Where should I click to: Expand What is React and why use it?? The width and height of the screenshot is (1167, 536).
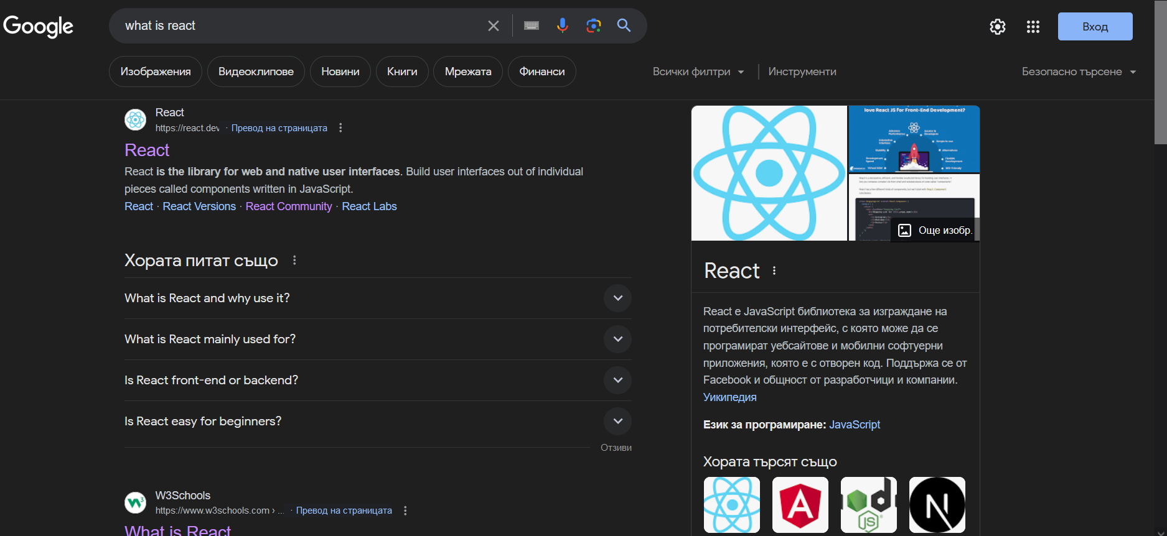[x=378, y=298]
